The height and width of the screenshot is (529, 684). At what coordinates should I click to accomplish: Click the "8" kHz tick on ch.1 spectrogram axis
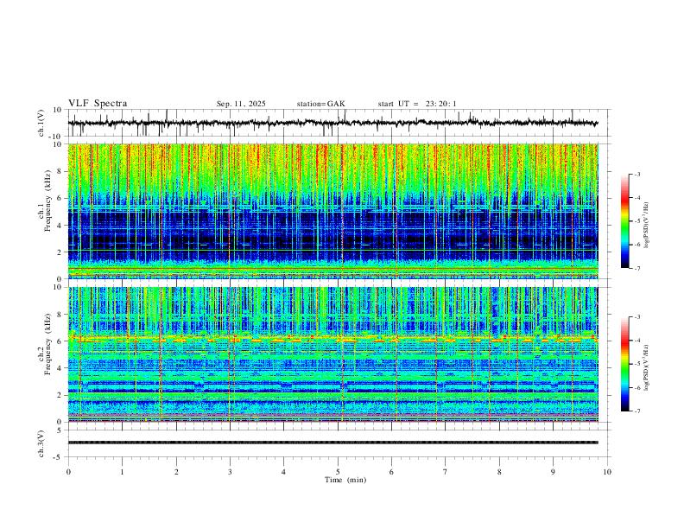point(60,171)
